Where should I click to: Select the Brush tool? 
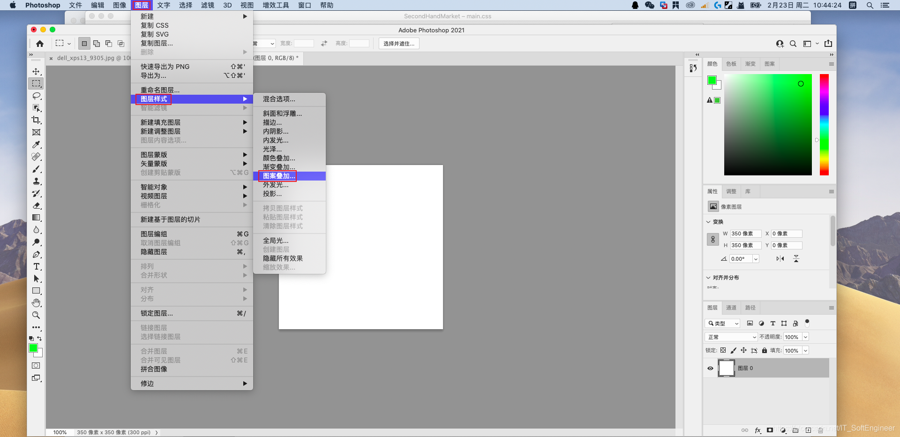pos(36,169)
